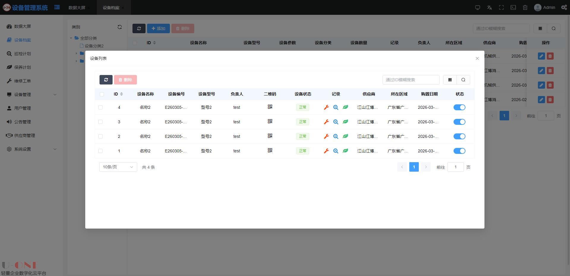This screenshot has width=570, height=276.
Task: Disable status switch for device ID 1
Action: click(459, 151)
